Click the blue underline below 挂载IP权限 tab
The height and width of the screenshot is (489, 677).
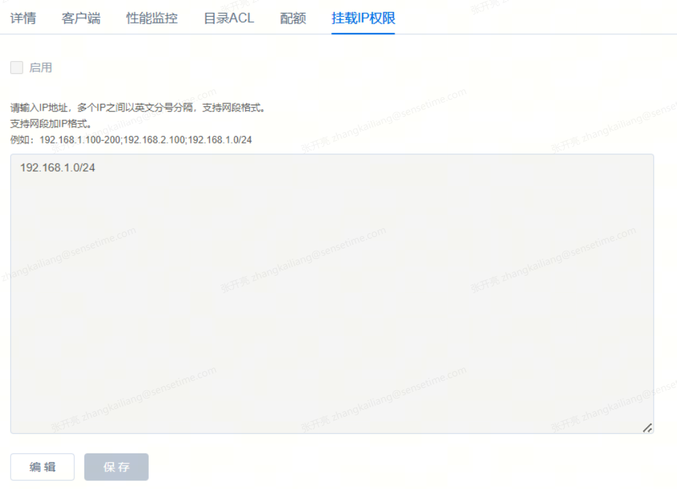[363, 33]
